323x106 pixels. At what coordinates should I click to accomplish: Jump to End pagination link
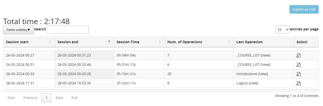coord(74,98)
